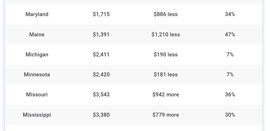The image size is (270, 131).
Task: Select the $1,391 amount cell
Action: pos(101,35)
